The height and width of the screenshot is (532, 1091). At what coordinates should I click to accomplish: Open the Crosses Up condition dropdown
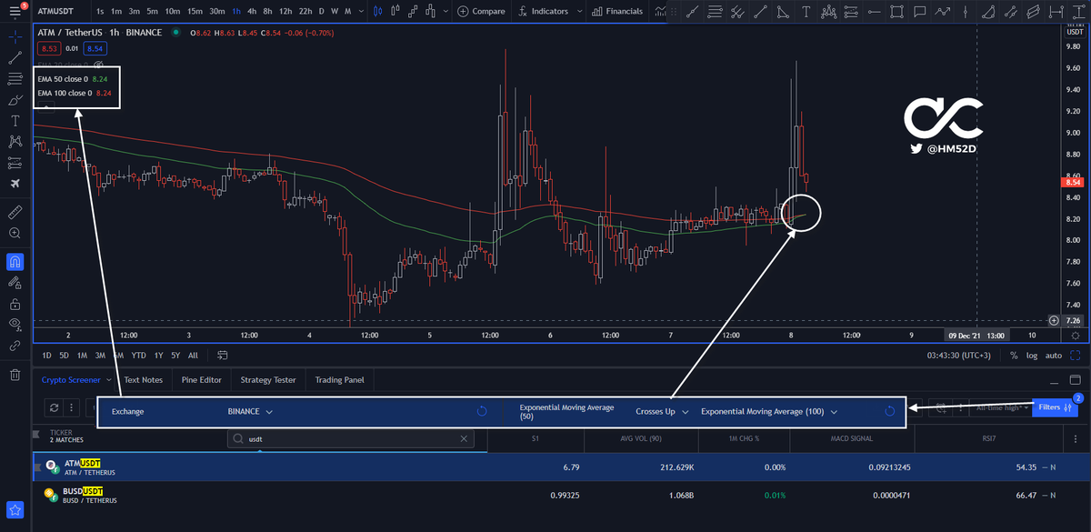(x=662, y=411)
